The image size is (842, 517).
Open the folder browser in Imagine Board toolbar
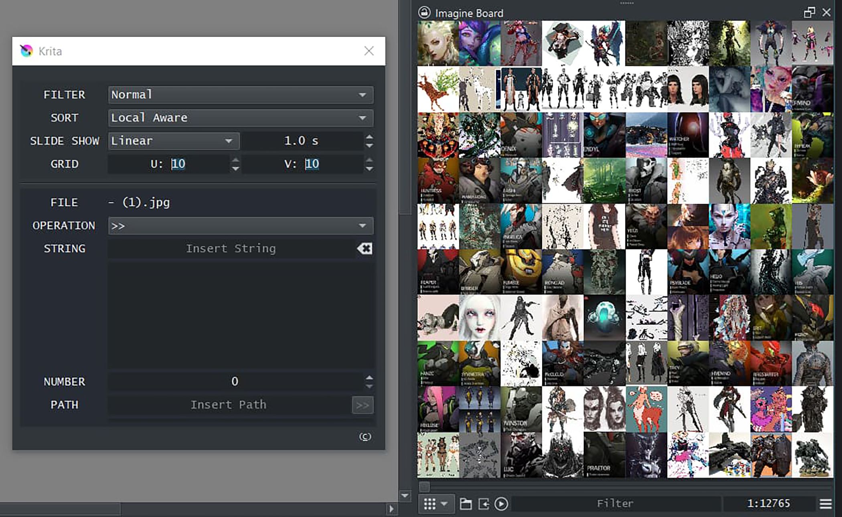point(466,503)
